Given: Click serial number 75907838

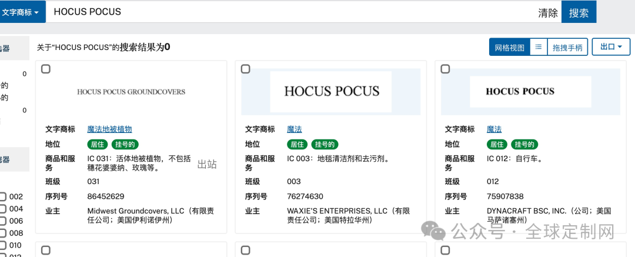Looking at the screenshot, I should tap(505, 196).
